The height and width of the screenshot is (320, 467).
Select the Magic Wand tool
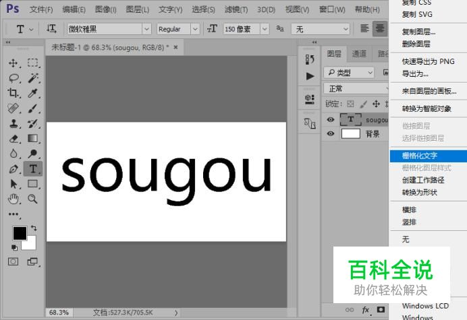33,78
